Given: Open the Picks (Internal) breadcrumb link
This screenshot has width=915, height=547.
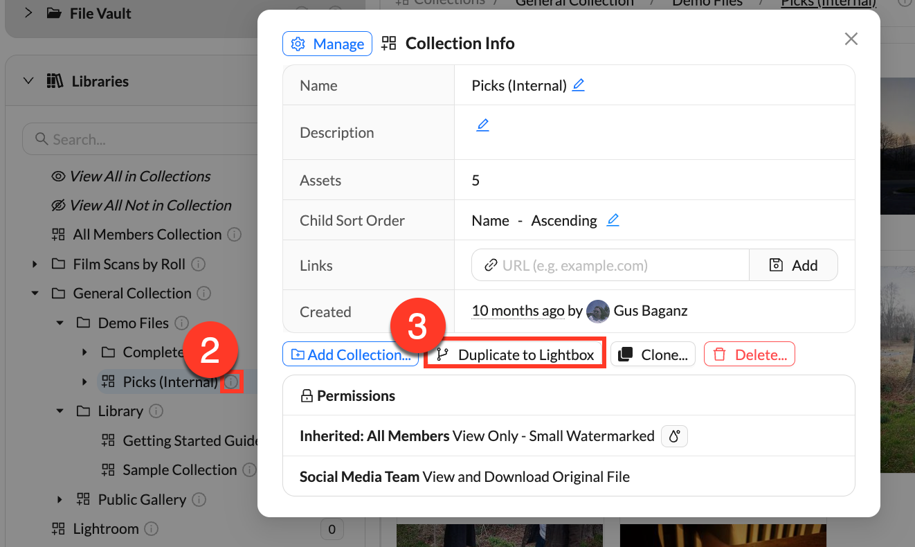Looking at the screenshot, I should [x=828, y=4].
